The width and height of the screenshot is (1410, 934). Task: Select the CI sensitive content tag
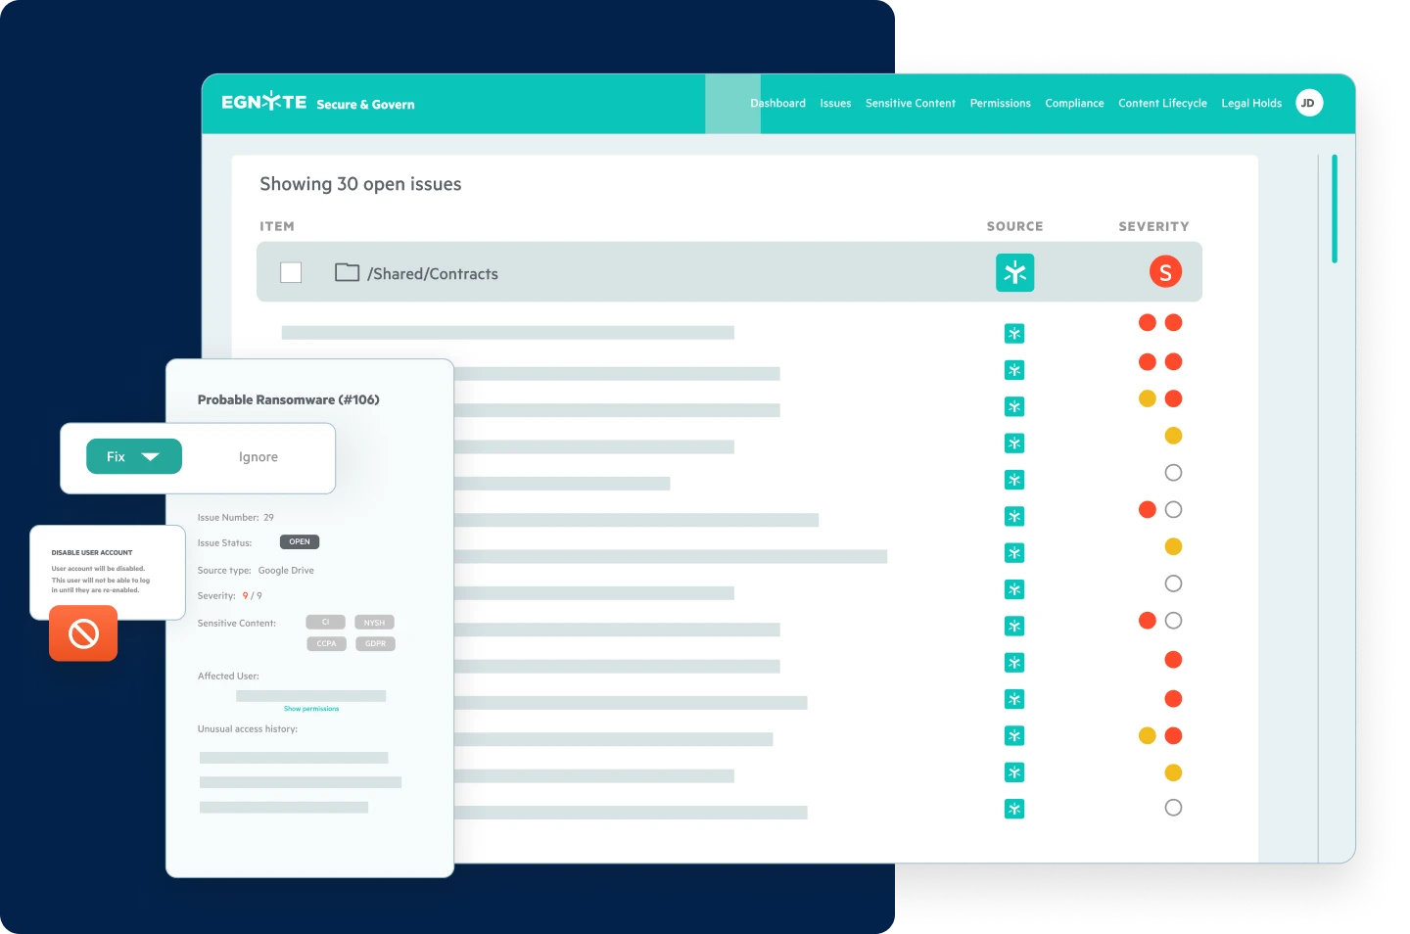point(326,622)
